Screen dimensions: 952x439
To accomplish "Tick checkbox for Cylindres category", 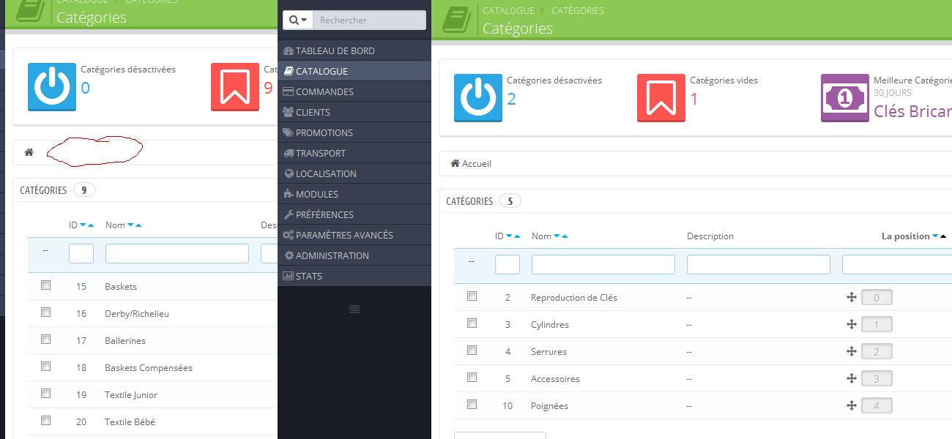I will pyautogui.click(x=472, y=323).
